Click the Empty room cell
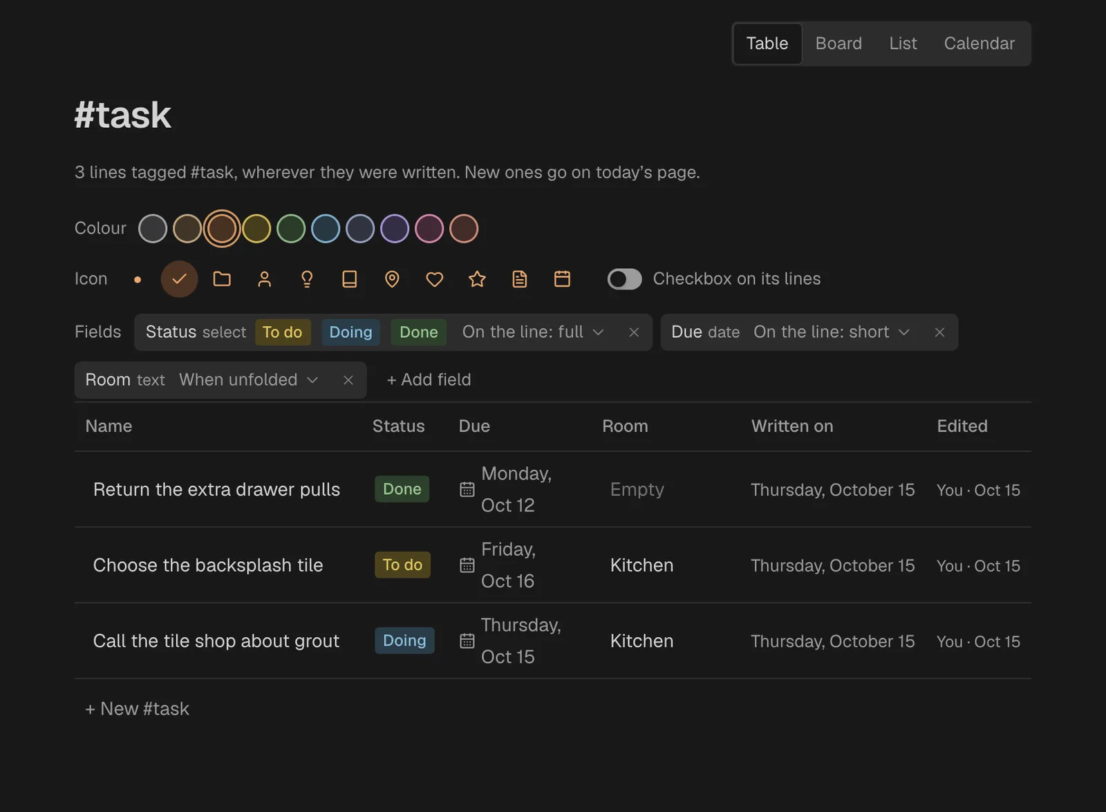This screenshot has height=812, width=1106. coord(637,489)
